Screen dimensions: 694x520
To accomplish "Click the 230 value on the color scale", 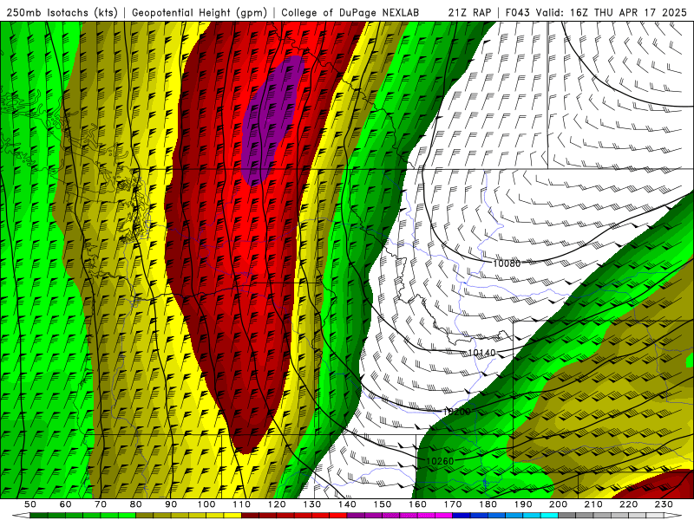I will pyautogui.click(x=664, y=504).
